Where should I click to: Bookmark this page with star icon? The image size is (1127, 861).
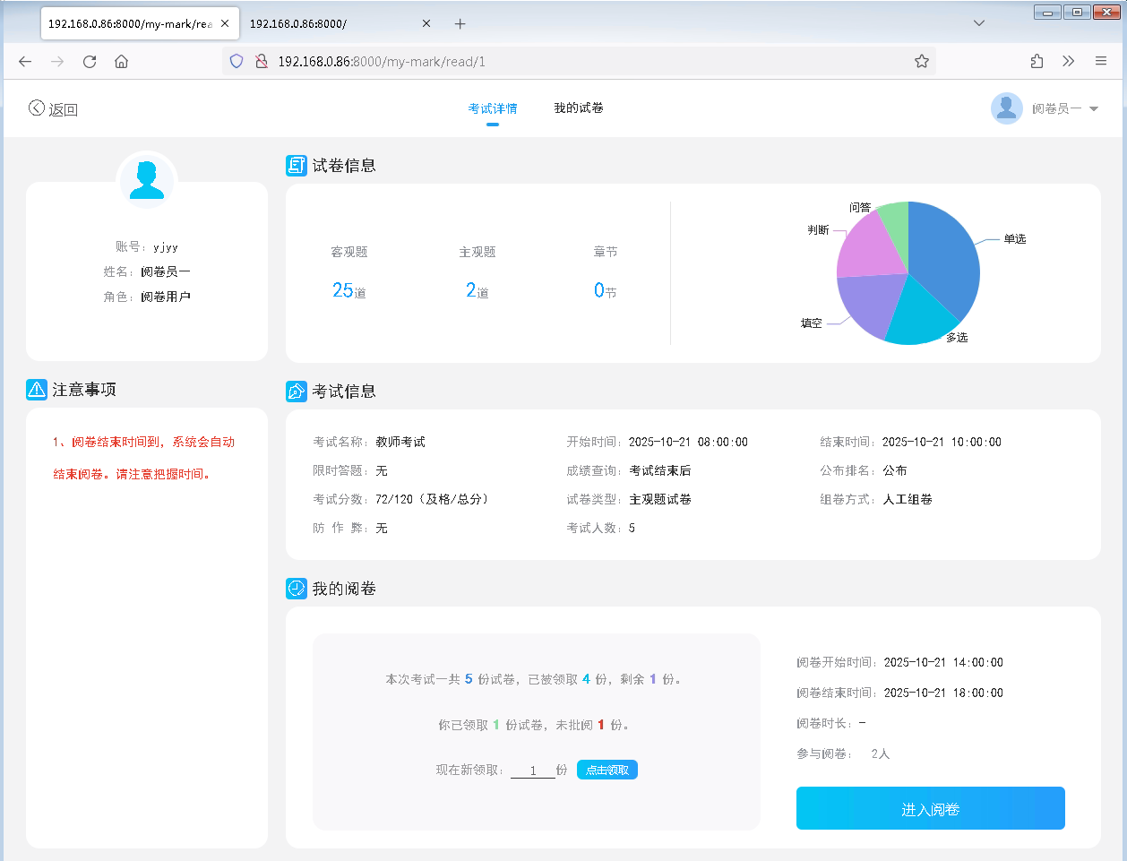click(x=921, y=62)
